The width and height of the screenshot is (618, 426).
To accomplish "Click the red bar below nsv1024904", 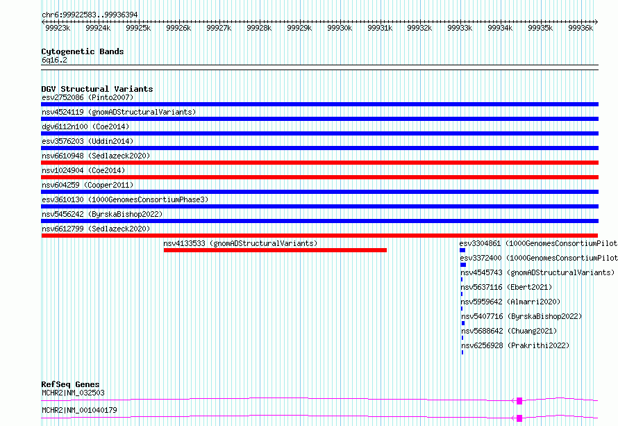I will 319,177.
